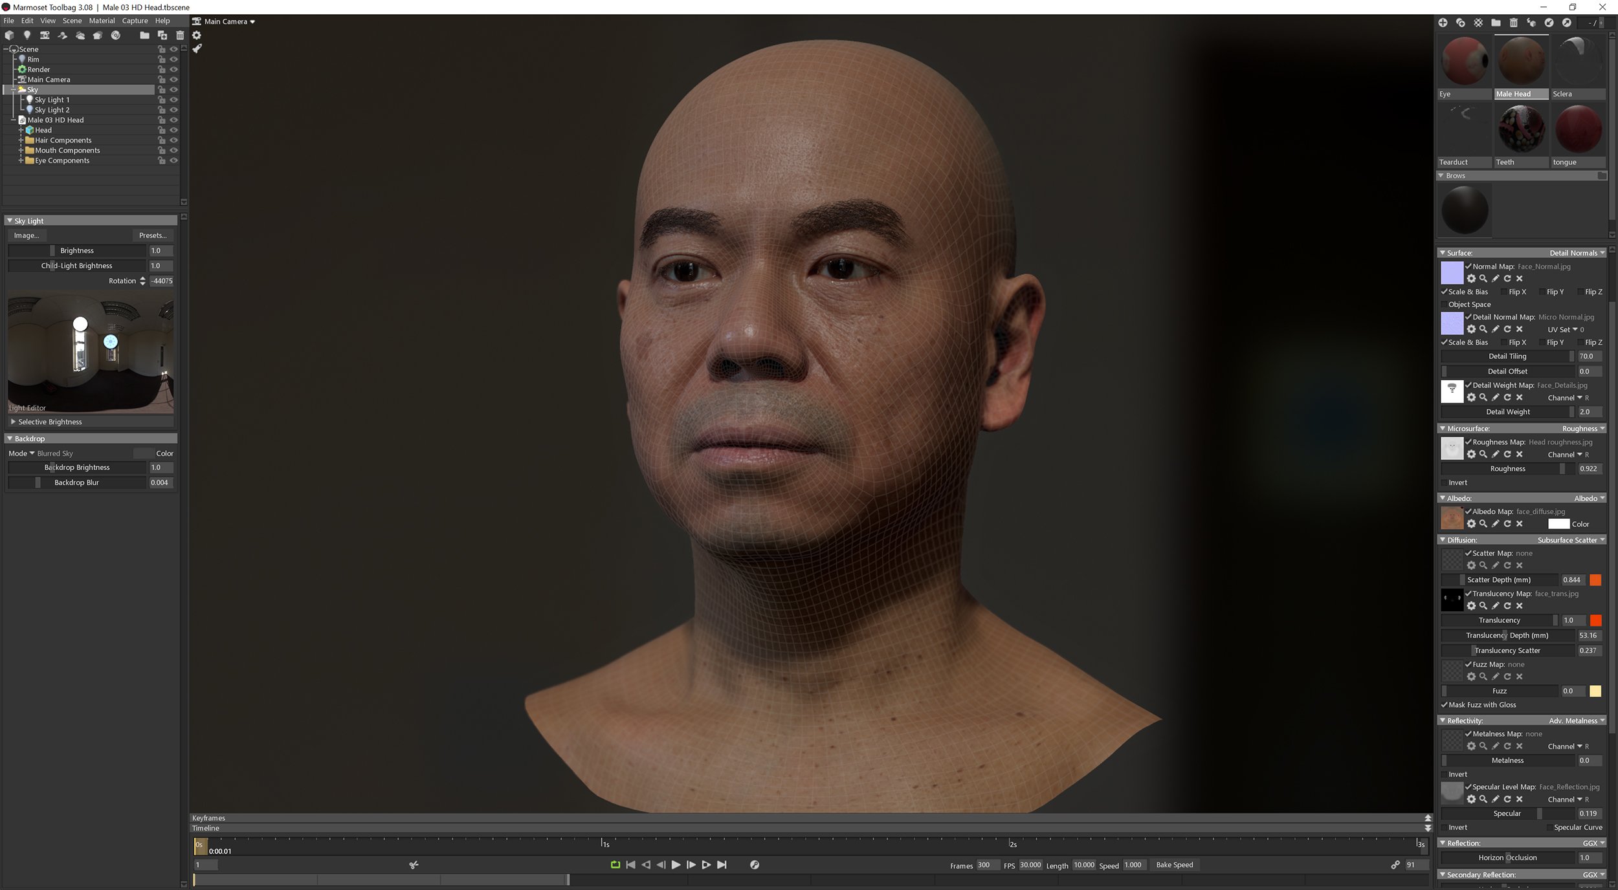
Task: Open the Capture menu
Action: 135,20
